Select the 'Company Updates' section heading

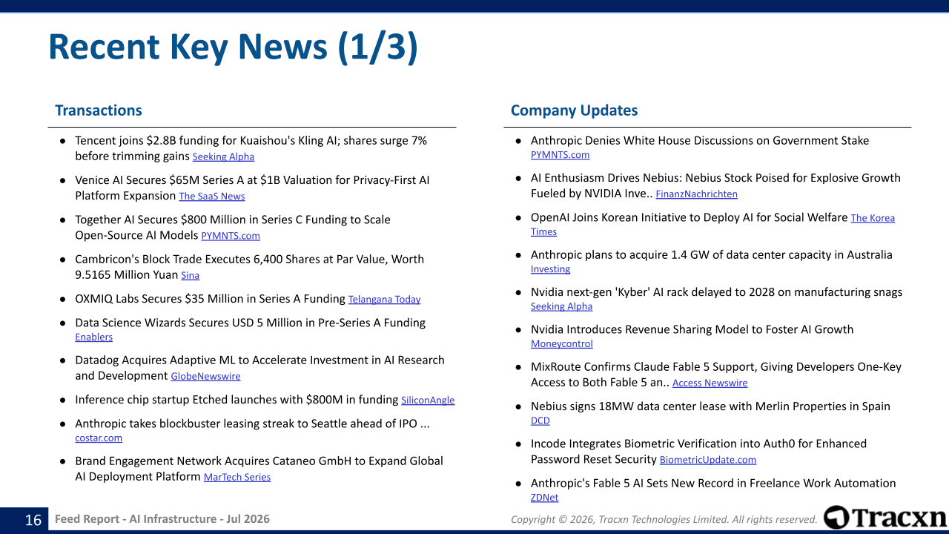point(574,111)
